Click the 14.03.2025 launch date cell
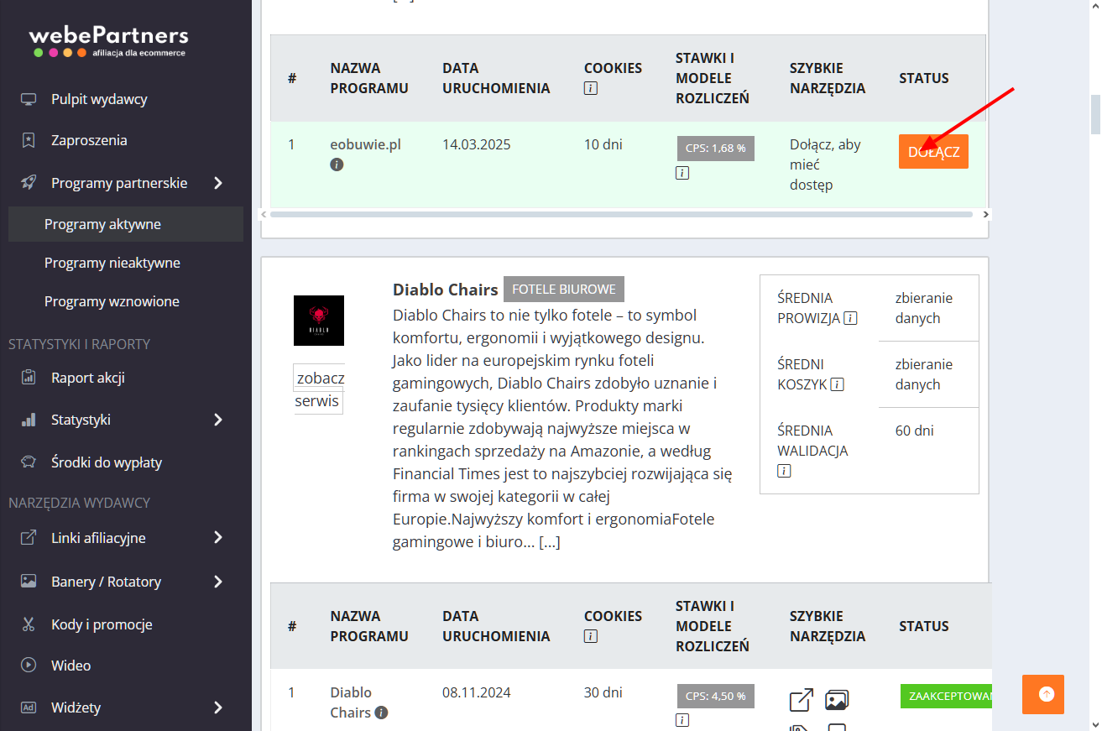Screen dimensions: 1102x731 pyautogui.click(x=477, y=144)
